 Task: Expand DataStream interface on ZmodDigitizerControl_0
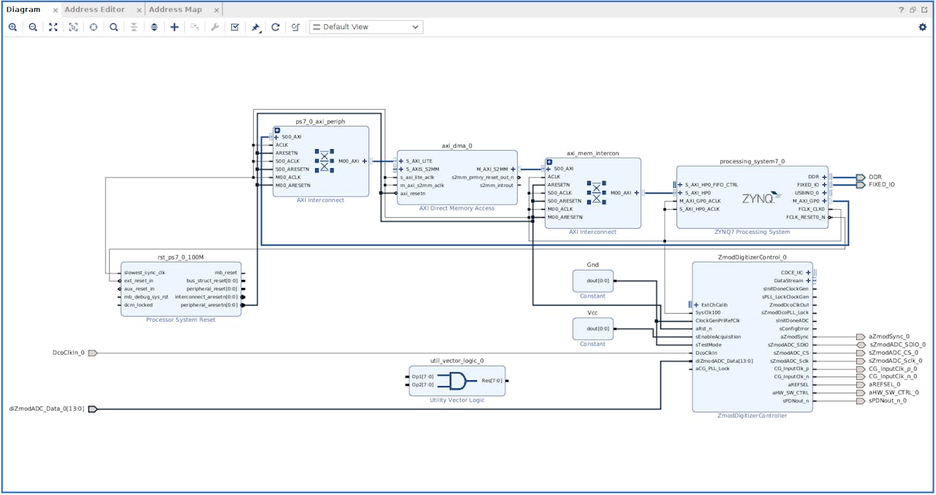808,281
